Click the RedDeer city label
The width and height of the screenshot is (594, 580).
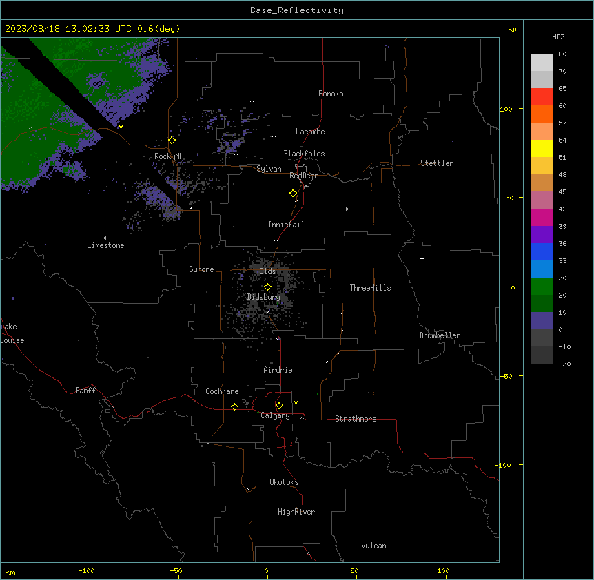303,176
